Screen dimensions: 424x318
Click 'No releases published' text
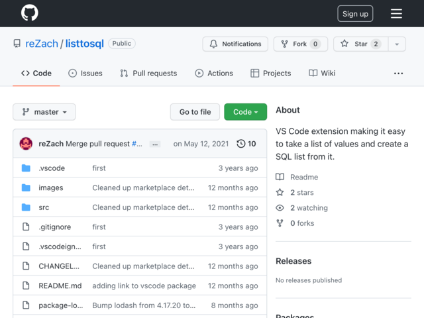[309, 280]
